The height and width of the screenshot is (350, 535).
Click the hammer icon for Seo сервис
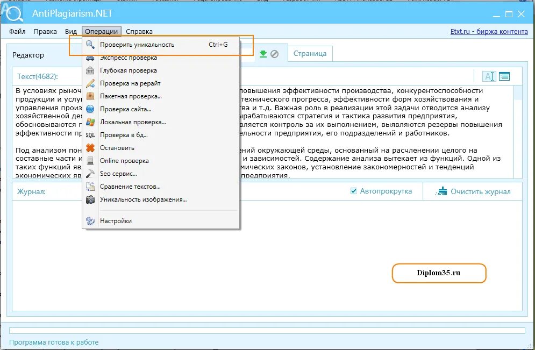click(x=90, y=174)
